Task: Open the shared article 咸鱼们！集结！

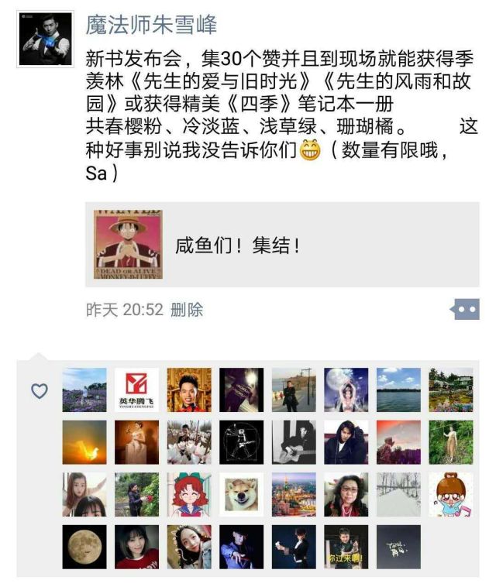Action: pyautogui.click(x=282, y=245)
